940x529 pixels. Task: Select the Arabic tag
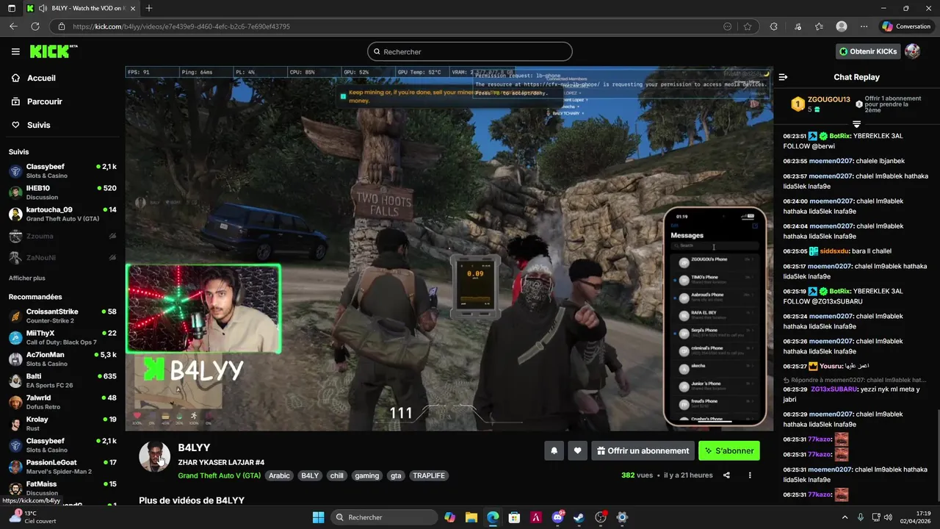(x=279, y=475)
